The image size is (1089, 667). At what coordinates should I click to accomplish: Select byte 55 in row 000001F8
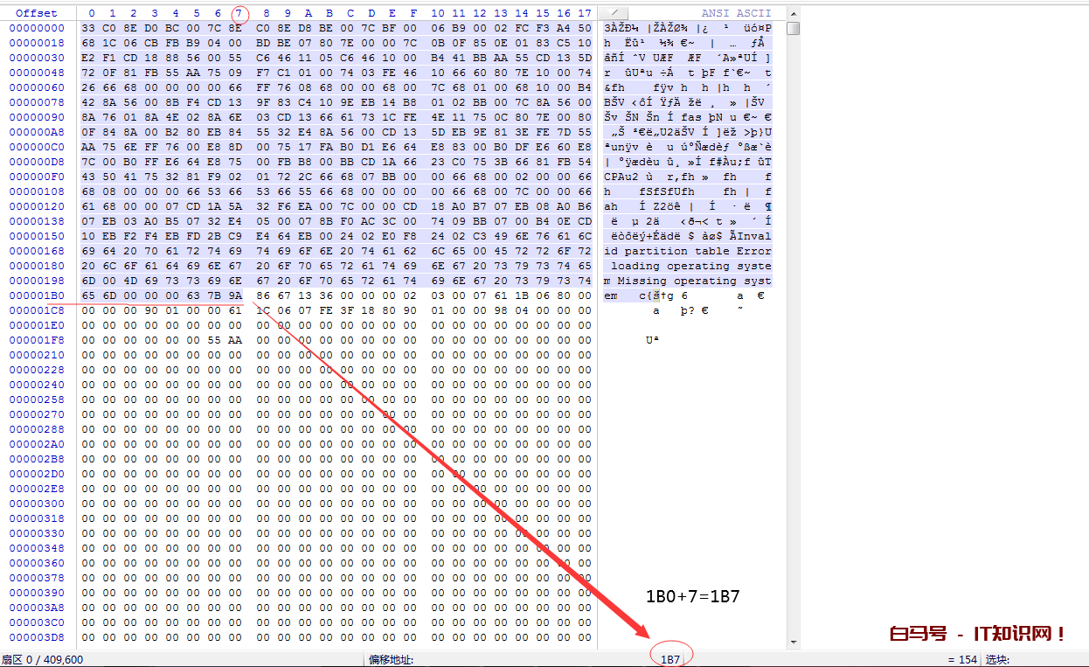pos(213,340)
